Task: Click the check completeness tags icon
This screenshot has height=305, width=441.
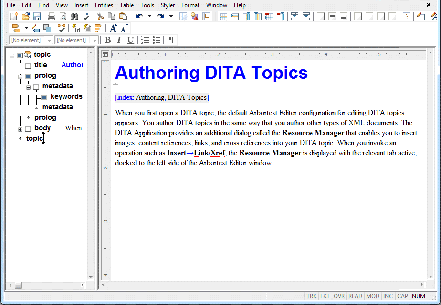Action: (62, 28)
